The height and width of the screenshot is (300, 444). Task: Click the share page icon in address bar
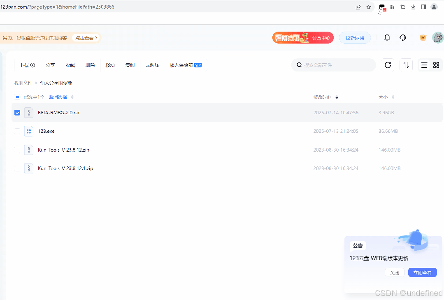[358, 7]
